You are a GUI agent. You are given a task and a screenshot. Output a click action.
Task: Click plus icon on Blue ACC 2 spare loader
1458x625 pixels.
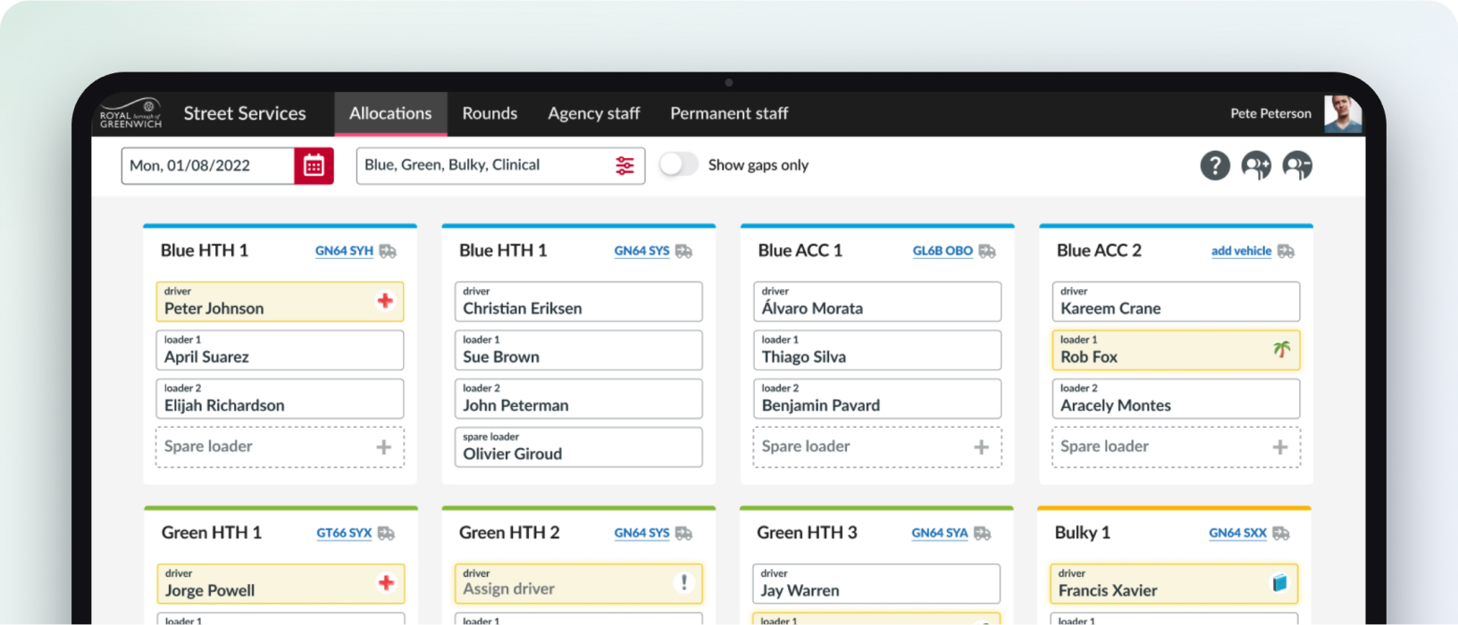1280,446
